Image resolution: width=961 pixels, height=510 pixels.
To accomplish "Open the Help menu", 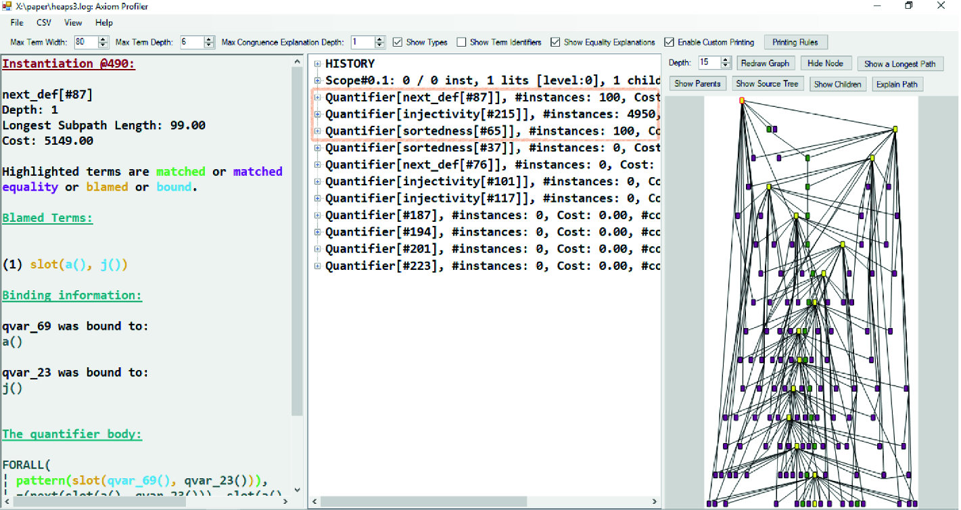I will tap(103, 22).
